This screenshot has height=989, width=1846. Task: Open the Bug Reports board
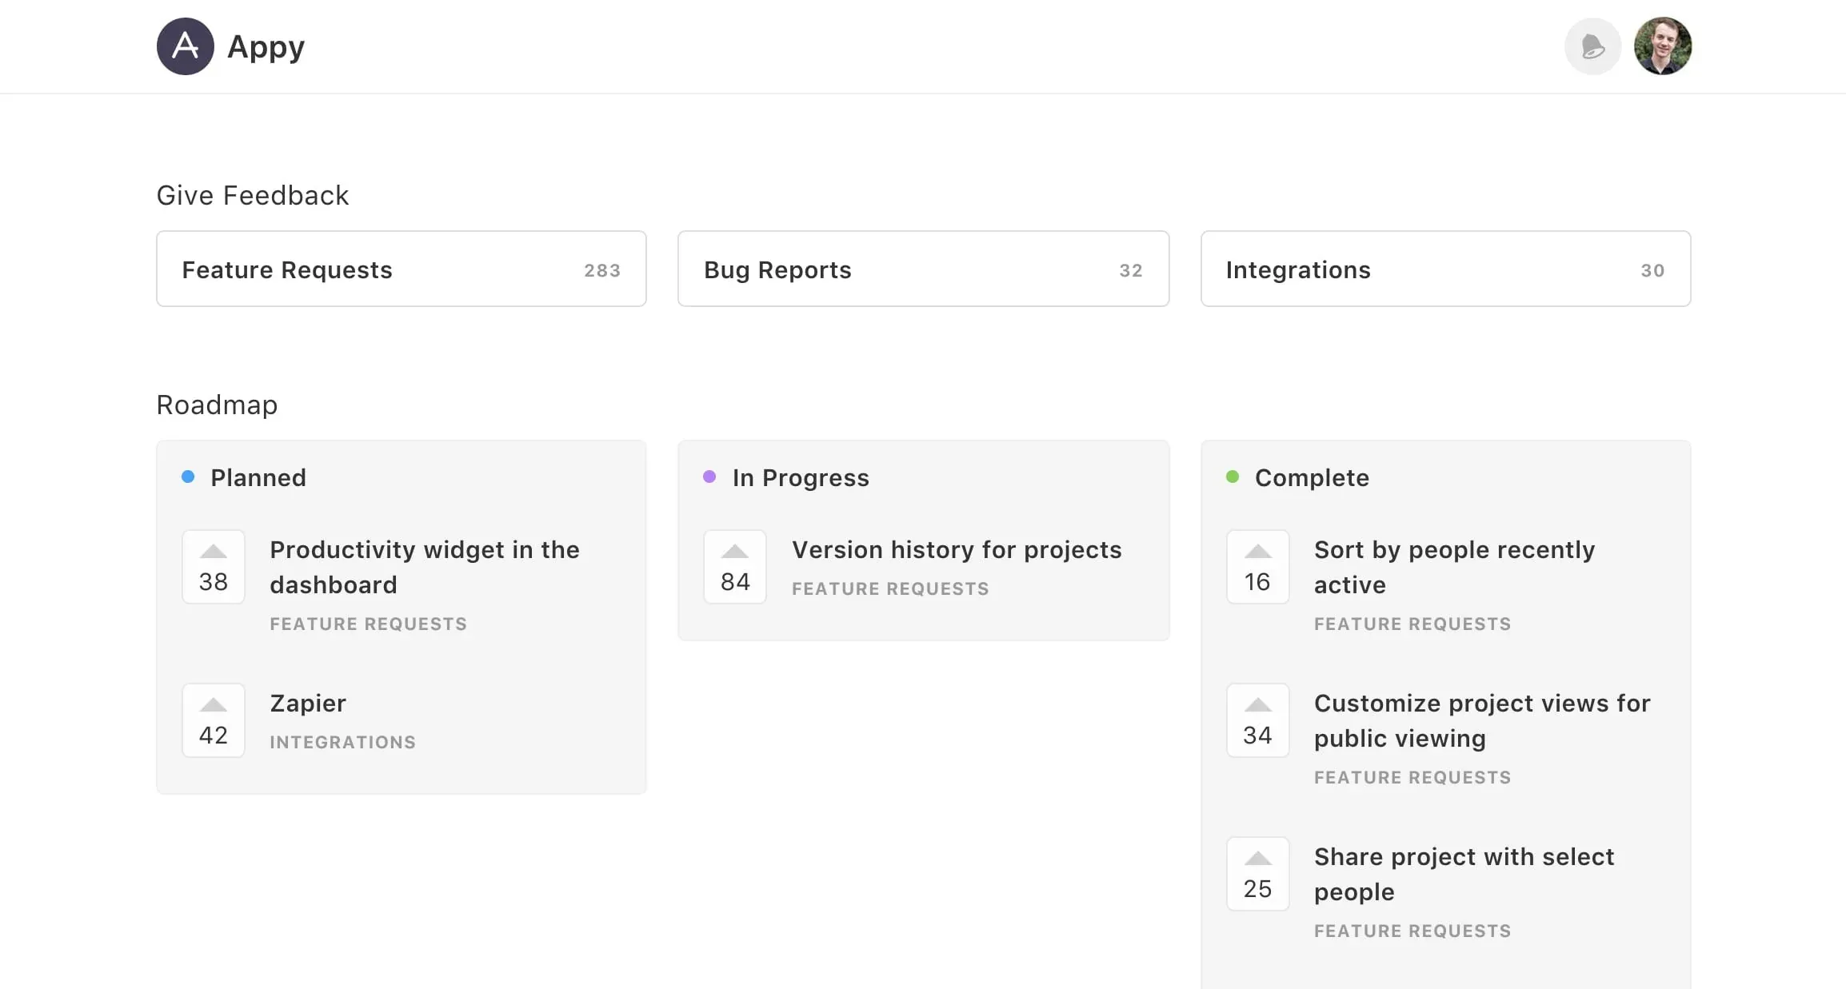[x=923, y=269]
